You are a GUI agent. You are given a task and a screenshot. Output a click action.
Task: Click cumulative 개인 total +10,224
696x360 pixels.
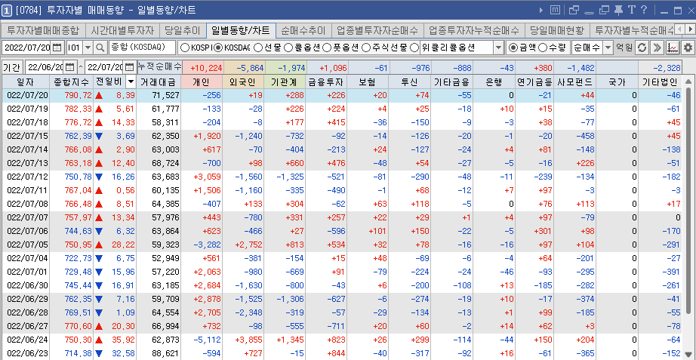[x=205, y=67]
